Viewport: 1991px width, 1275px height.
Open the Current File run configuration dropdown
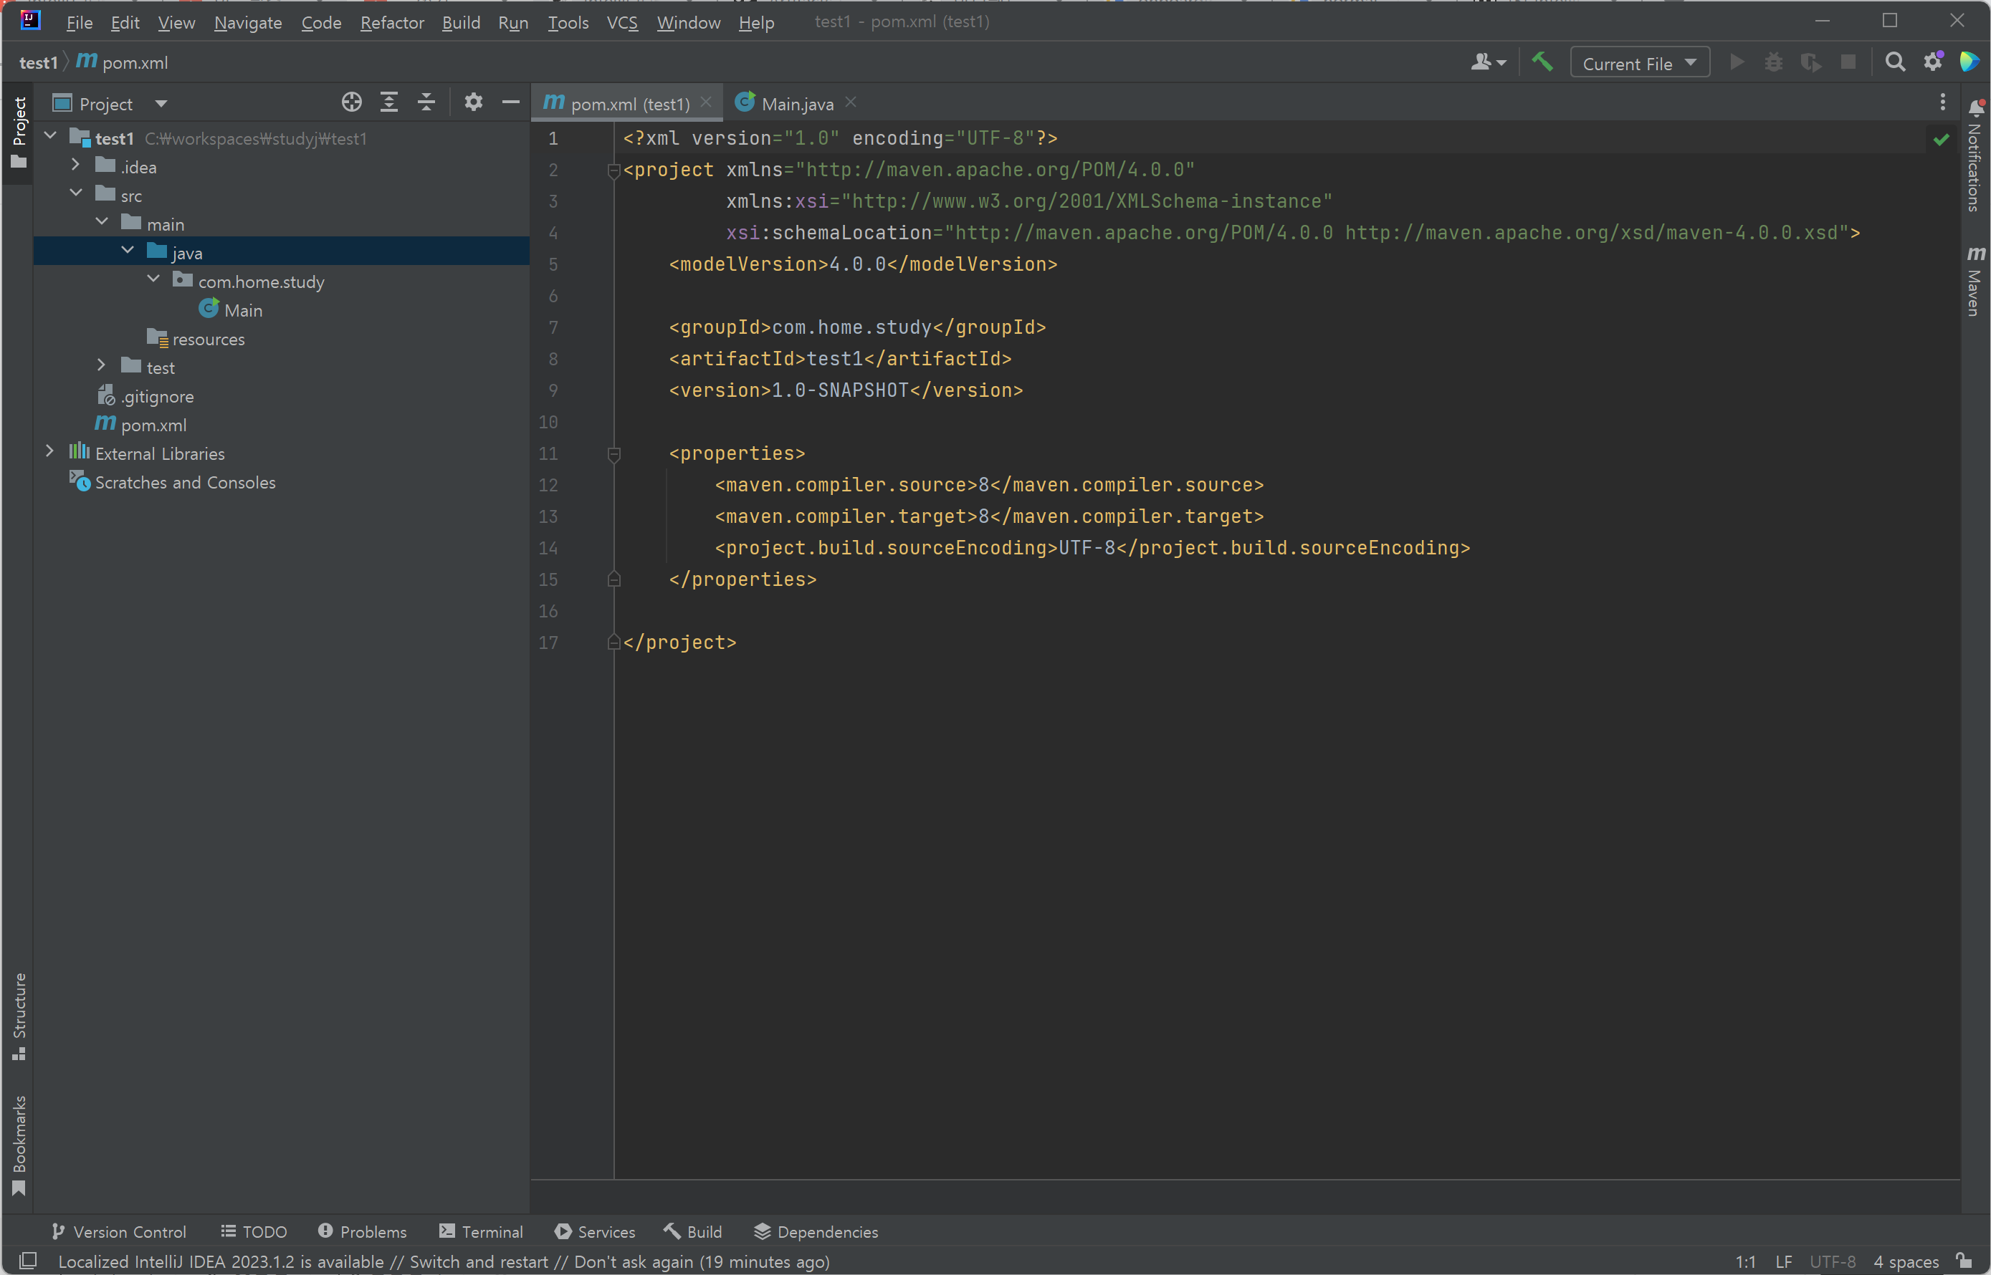tap(1639, 63)
